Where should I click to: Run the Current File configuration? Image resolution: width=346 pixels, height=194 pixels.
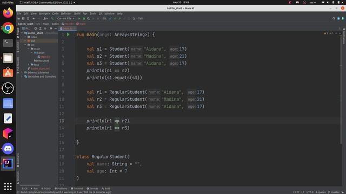click(x=79, y=19)
